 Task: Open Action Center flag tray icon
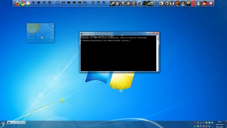(201, 126)
